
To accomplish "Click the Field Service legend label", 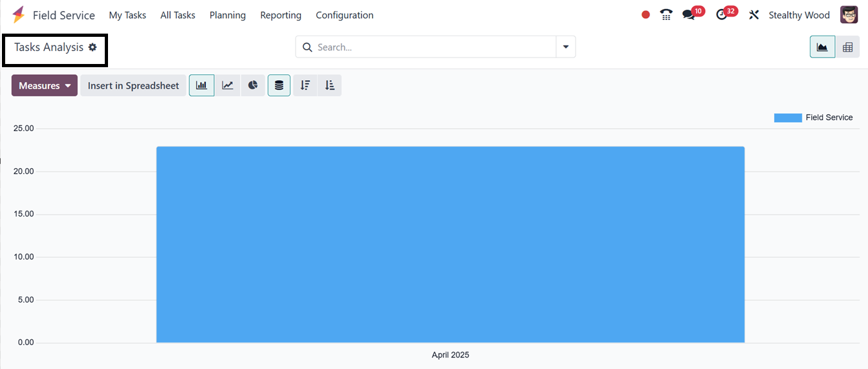I will (x=829, y=118).
